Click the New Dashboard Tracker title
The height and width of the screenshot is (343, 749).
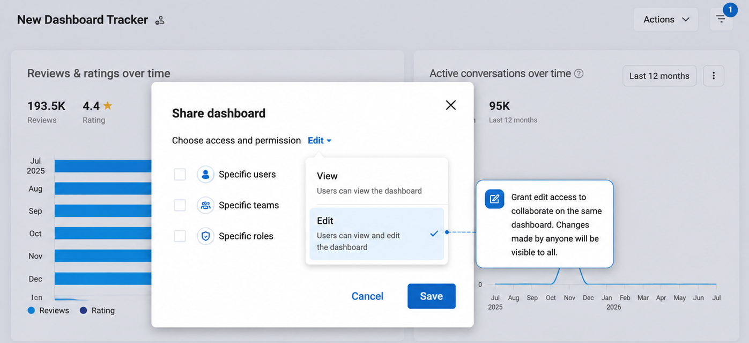[x=83, y=20]
